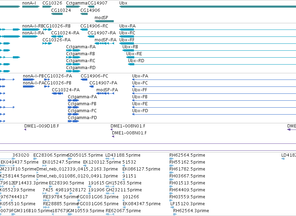Select protein label CG10324-PA
This screenshot has width=296, height=216.
tap(66, 90)
